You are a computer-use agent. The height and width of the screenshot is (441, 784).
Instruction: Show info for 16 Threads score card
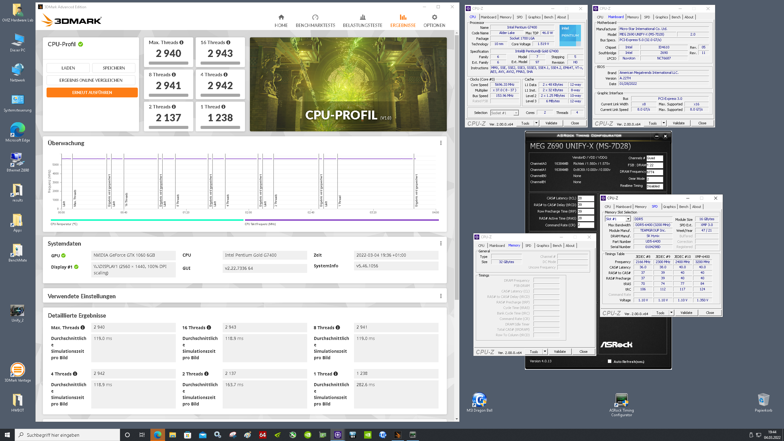click(x=228, y=43)
